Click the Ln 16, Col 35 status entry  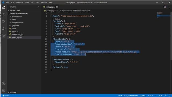(x=128, y=96)
